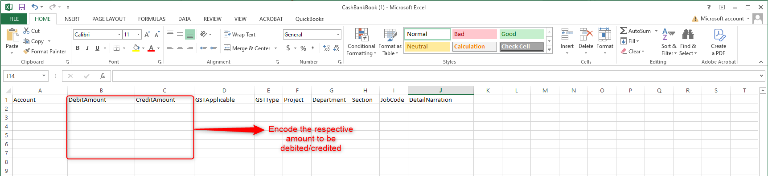Click the Borders icon
Viewport: 768px width, 176px height.
(x=116, y=48)
